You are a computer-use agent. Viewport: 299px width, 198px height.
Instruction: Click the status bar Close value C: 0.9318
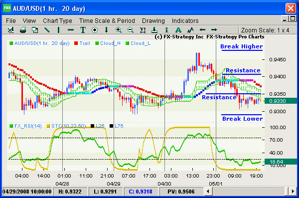coord(141,192)
